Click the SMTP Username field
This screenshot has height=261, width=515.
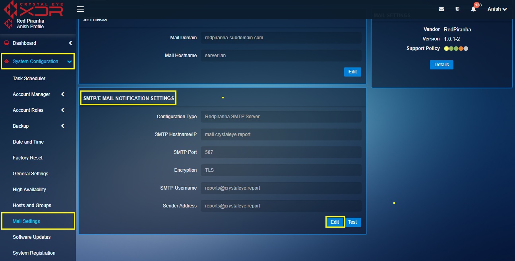281,188
